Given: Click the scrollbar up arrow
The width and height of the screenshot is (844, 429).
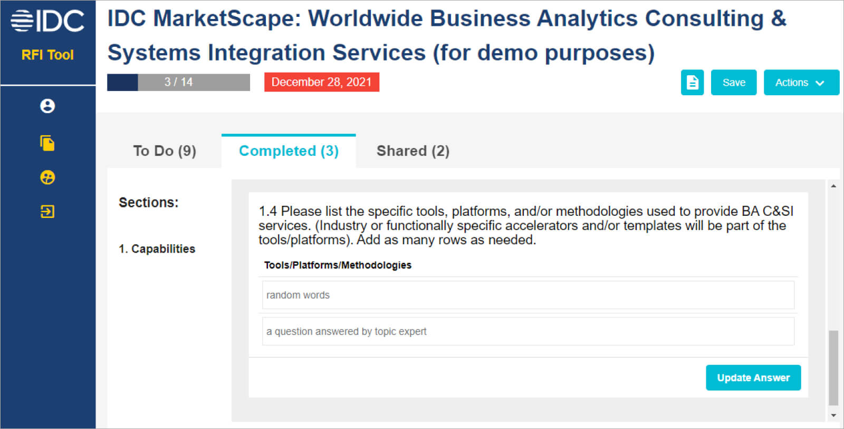Looking at the screenshot, I should [833, 186].
